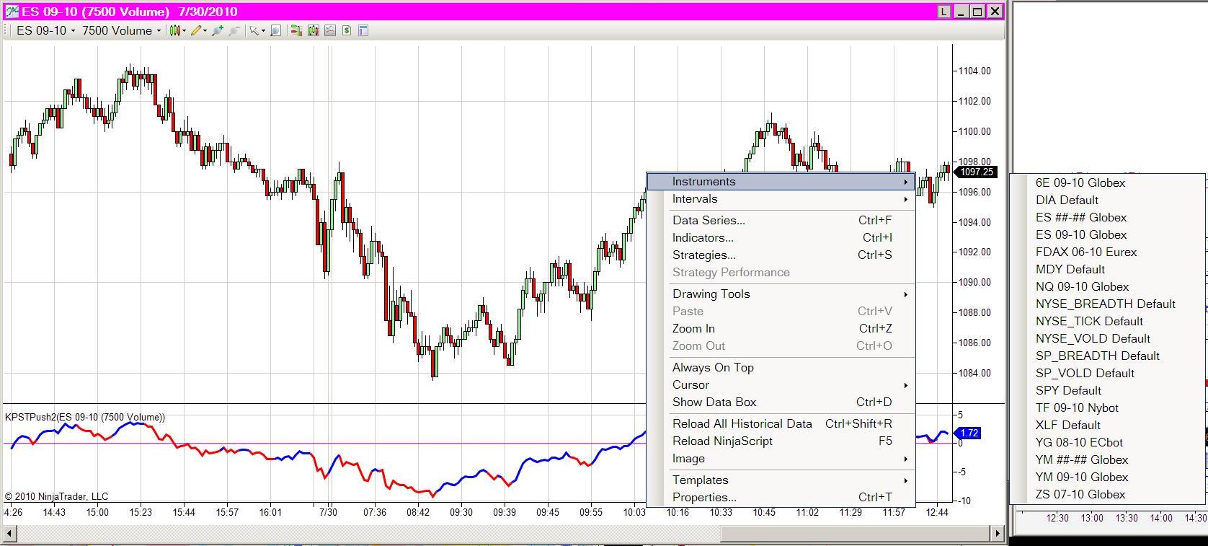Open the ES 09-10 instrument dropdown
This screenshot has height=546, width=1208.
pos(45,30)
